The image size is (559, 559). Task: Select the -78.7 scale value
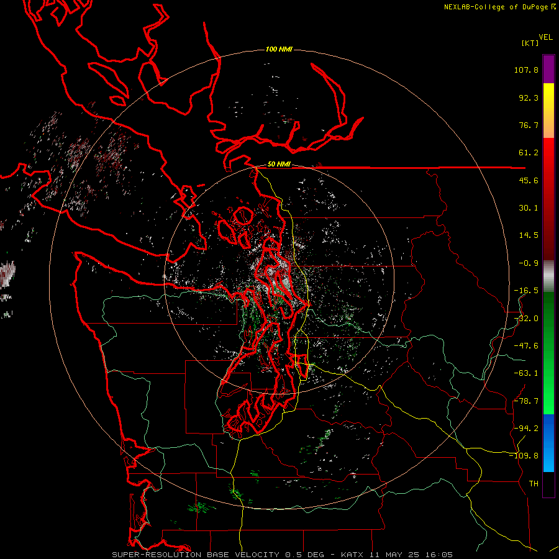526,401
